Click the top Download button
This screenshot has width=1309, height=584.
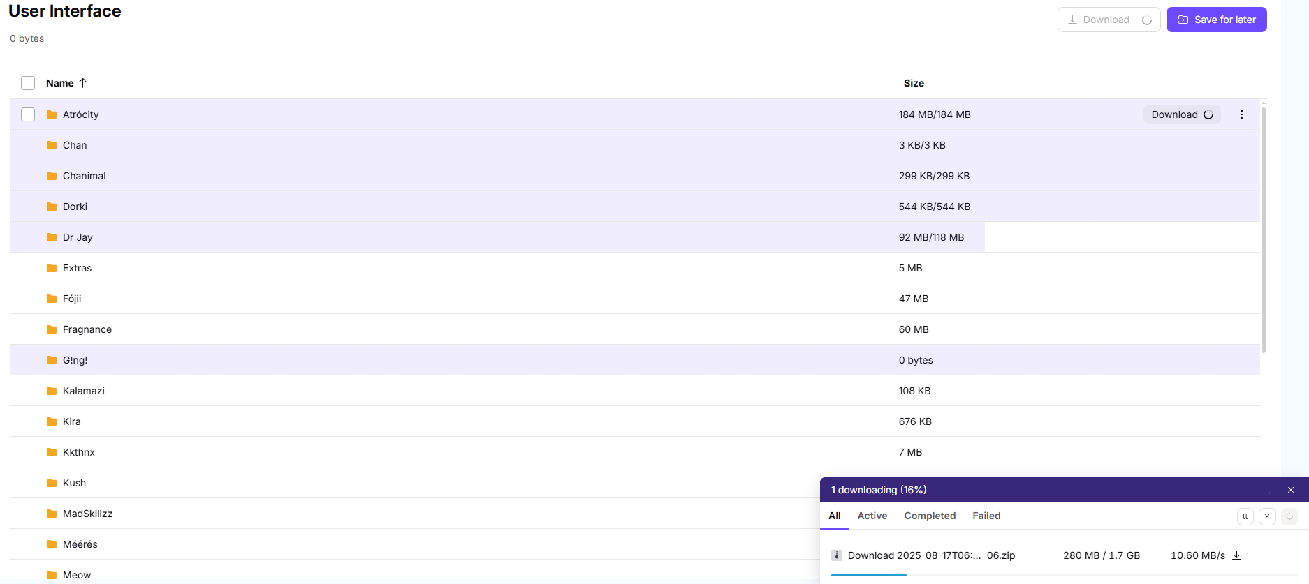click(1109, 20)
